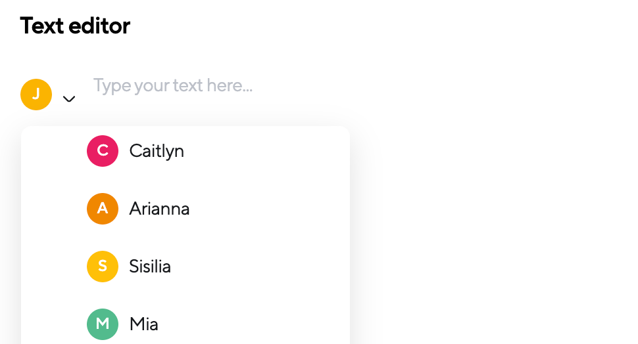Click Arianna's orange A avatar
Image resolution: width=638 pixels, height=344 pixels.
pos(103,209)
